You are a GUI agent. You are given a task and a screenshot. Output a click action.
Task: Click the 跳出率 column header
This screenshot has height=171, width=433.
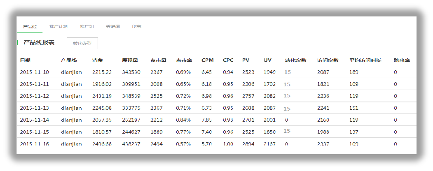tap(401, 60)
